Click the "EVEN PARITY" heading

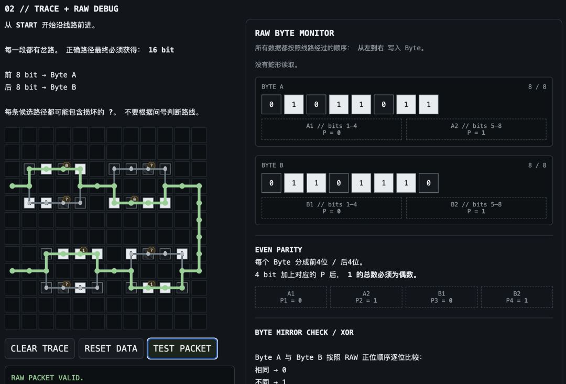tap(278, 250)
